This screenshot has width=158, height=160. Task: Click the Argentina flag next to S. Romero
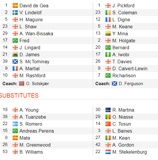pyautogui.click(x=15, y=124)
